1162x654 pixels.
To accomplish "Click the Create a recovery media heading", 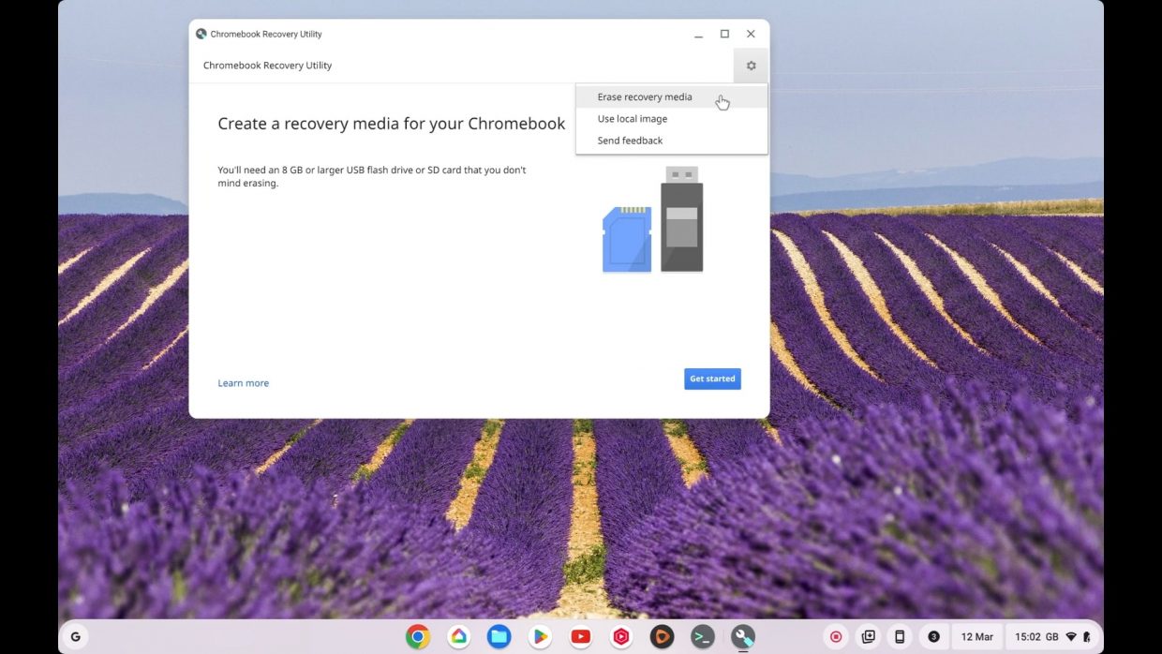I will click(x=392, y=124).
